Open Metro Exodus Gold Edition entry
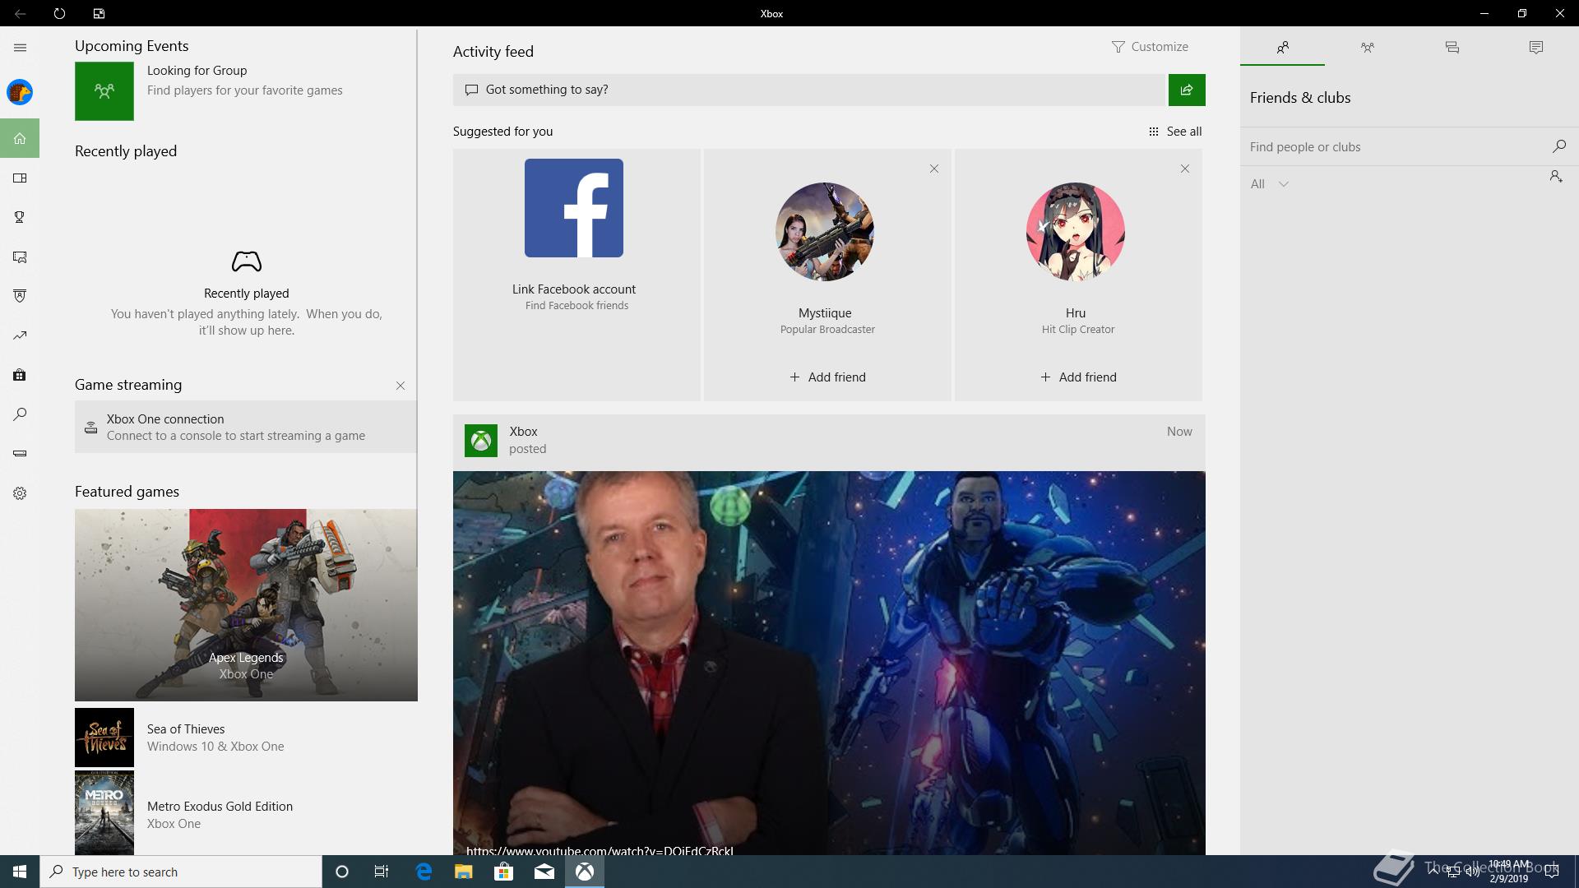Image resolution: width=1579 pixels, height=888 pixels. 246,814
